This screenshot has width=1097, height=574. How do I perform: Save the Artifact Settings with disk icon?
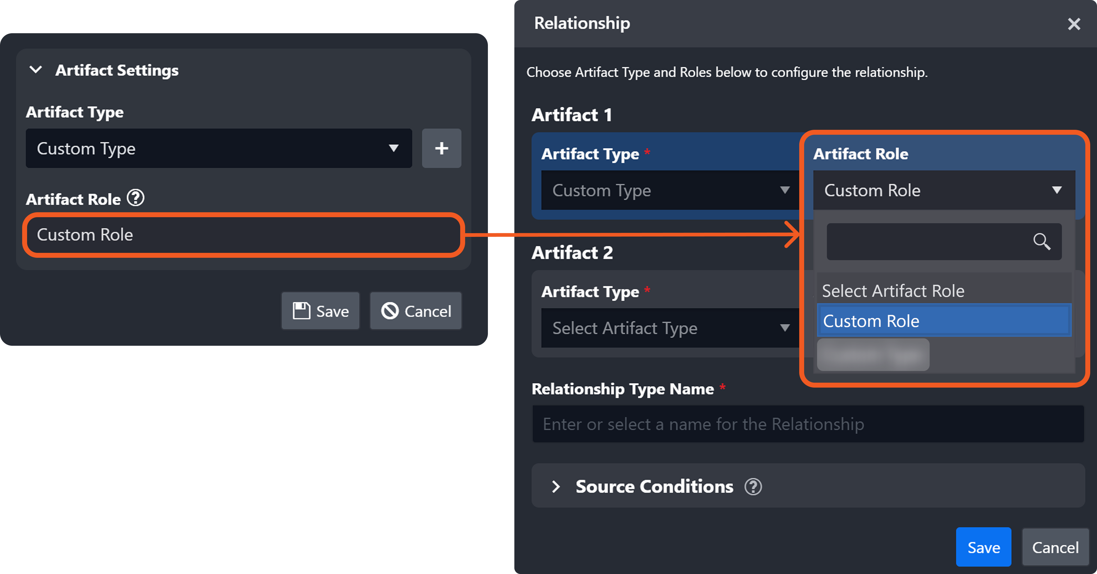[x=321, y=311]
